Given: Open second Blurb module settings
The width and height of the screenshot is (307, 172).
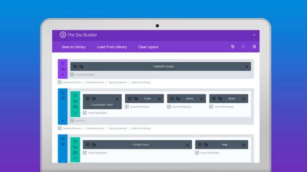Looking at the screenshot, I should (x=214, y=99).
